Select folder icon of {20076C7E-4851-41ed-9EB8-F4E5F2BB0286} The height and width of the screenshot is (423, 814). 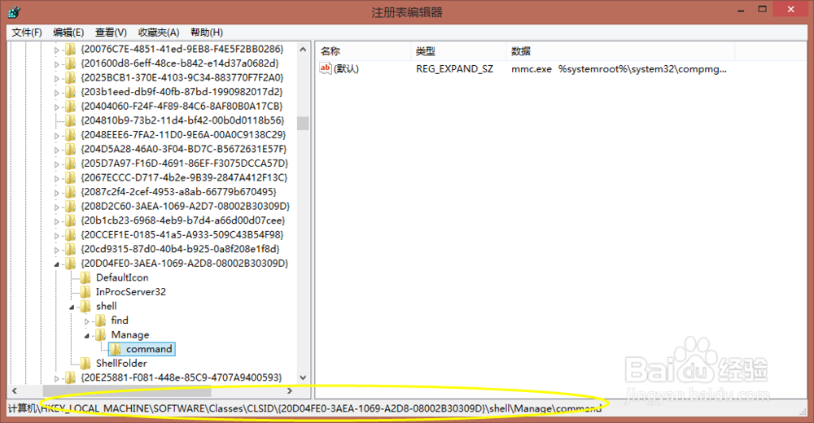click(70, 50)
